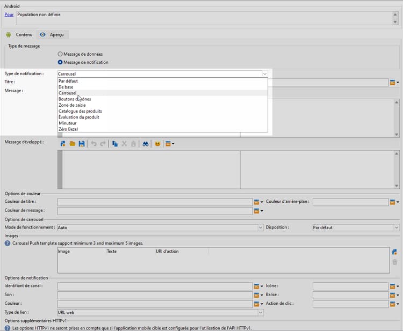Click the Balise input field

(350, 295)
